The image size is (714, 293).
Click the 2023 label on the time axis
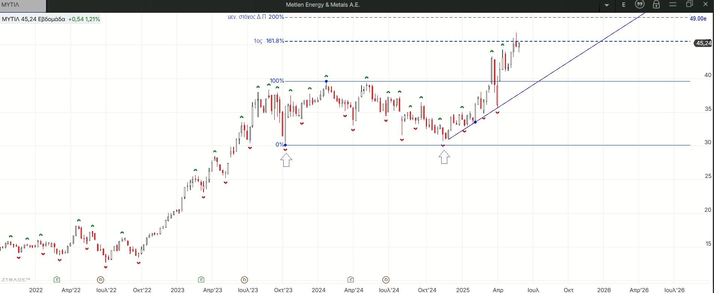pyautogui.click(x=178, y=290)
